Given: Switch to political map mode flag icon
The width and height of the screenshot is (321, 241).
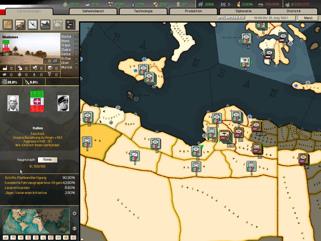Looking at the screenshot, I should 13,238.
